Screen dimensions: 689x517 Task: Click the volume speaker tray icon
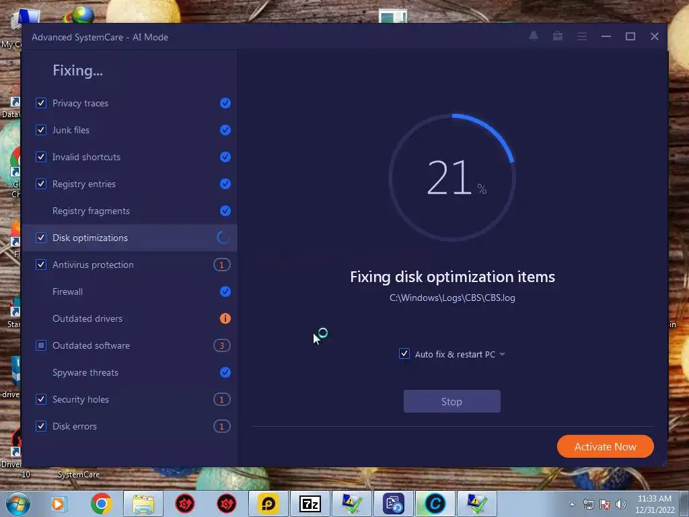tap(621, 504)
